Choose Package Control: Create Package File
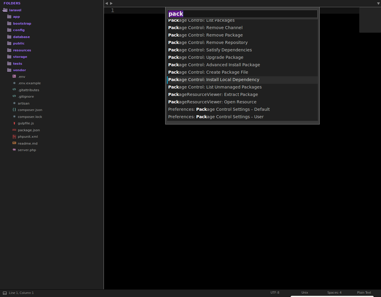The width and height of the screenshot is (381, 297). (242, 72)
